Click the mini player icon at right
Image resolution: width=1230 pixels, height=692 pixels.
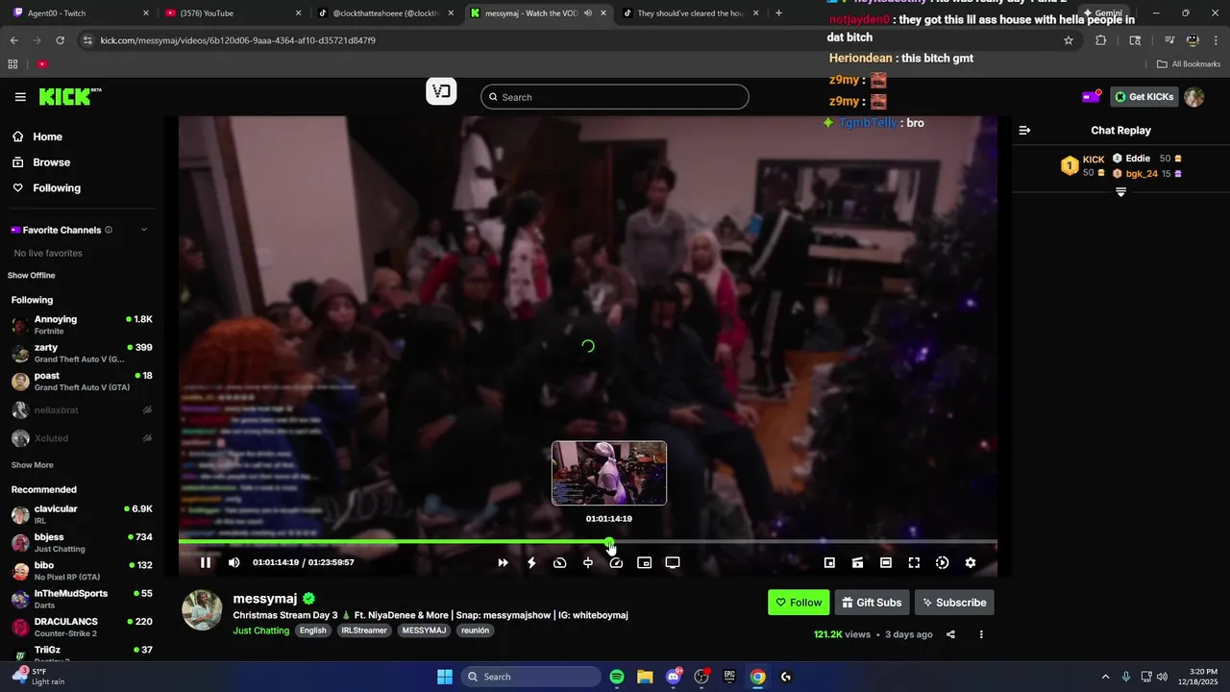coord(829,562)
